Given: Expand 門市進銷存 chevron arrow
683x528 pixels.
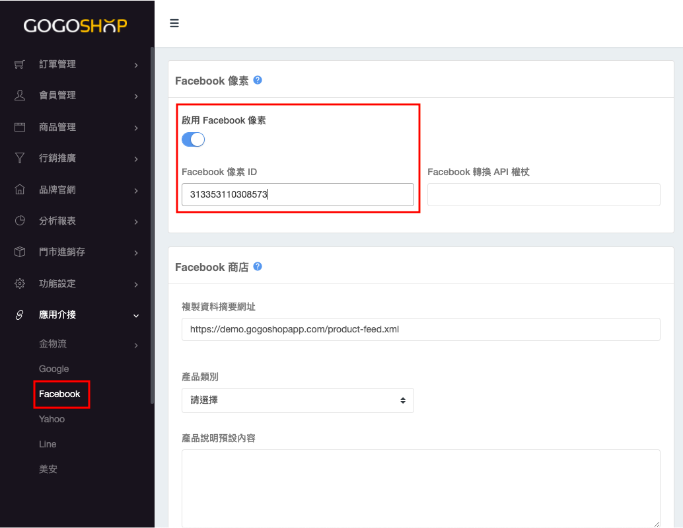Looking at the screenshot, I should click(136, 252).
